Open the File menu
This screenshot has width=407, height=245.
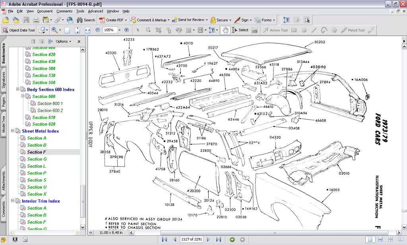pyautogui.click(x=10, y=11)
